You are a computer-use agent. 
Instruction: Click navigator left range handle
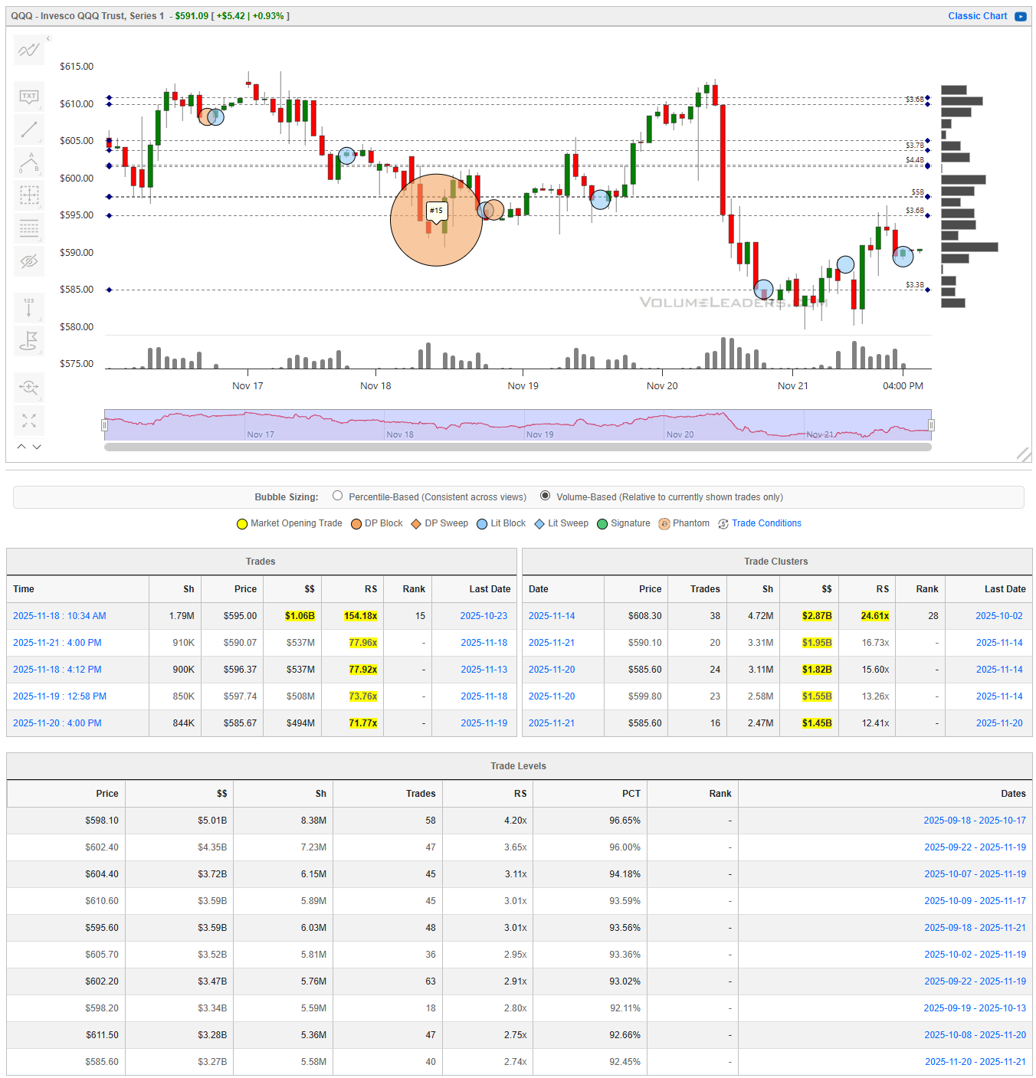coord(104,425)
